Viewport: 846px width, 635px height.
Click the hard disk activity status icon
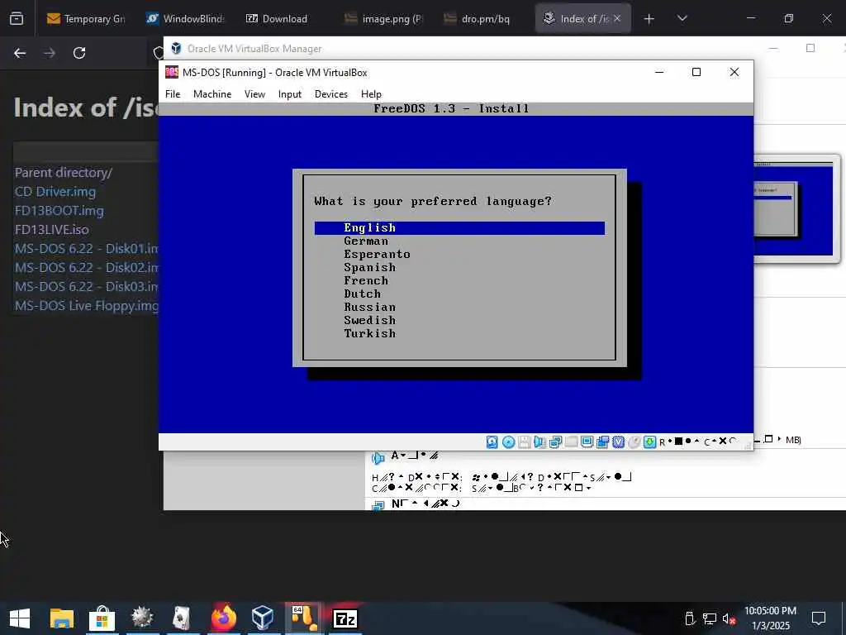click(492, 442)
